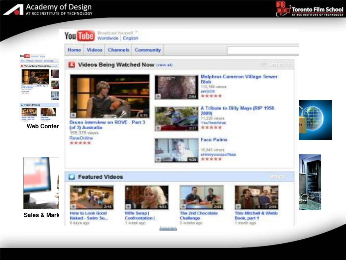
Task: Click star rating of Sewer Blob video
Action: (211, 96)
